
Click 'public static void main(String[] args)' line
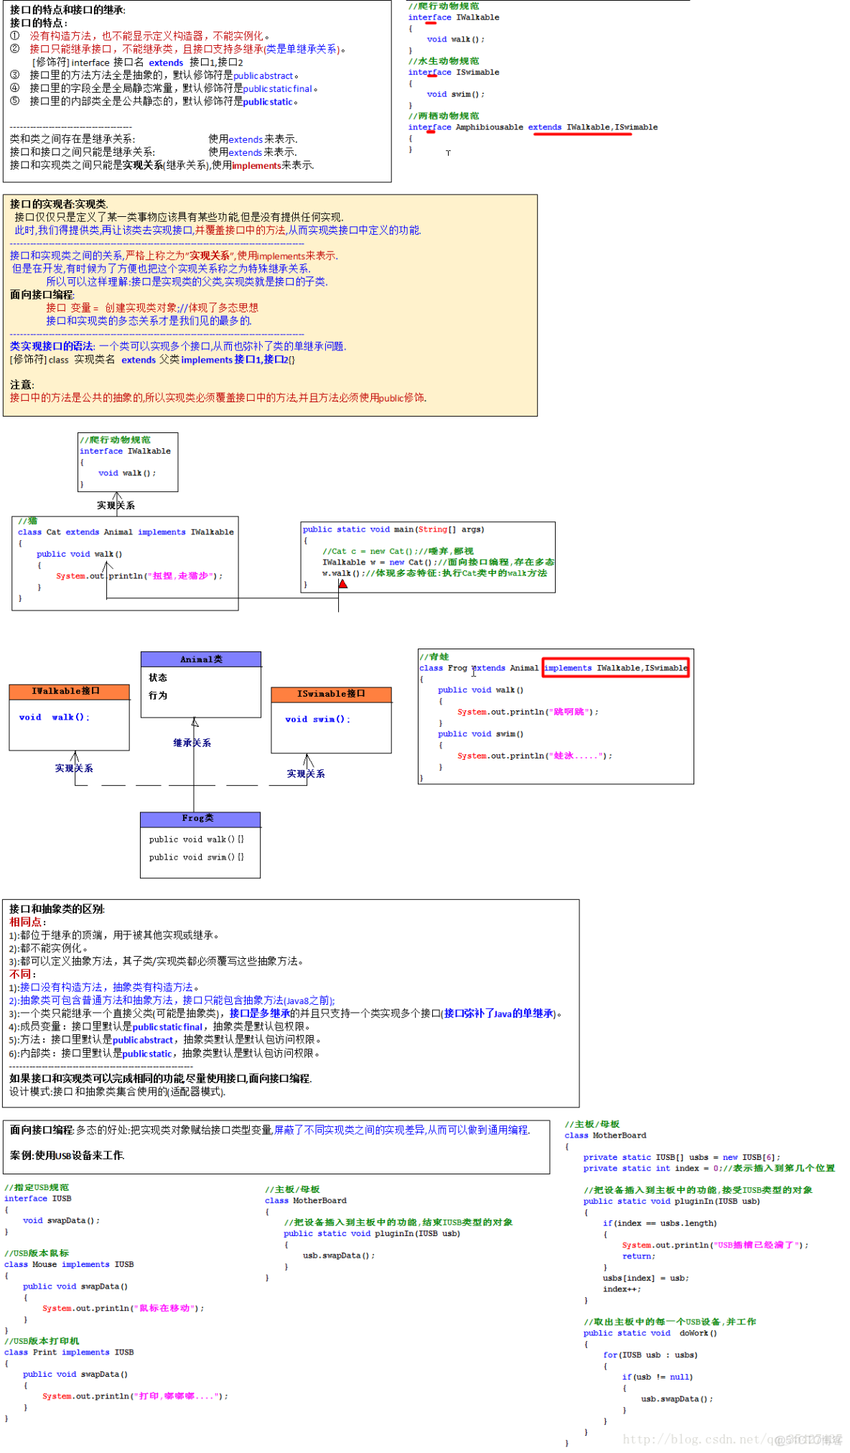393,529
